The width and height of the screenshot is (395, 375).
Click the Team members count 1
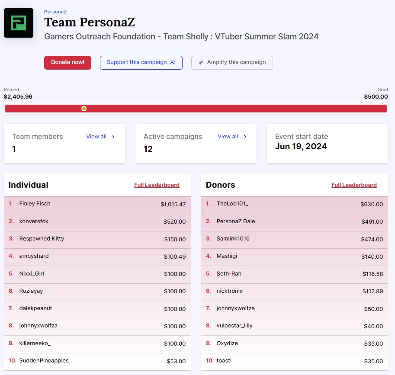pyautogui.click(x=14, y=149)
